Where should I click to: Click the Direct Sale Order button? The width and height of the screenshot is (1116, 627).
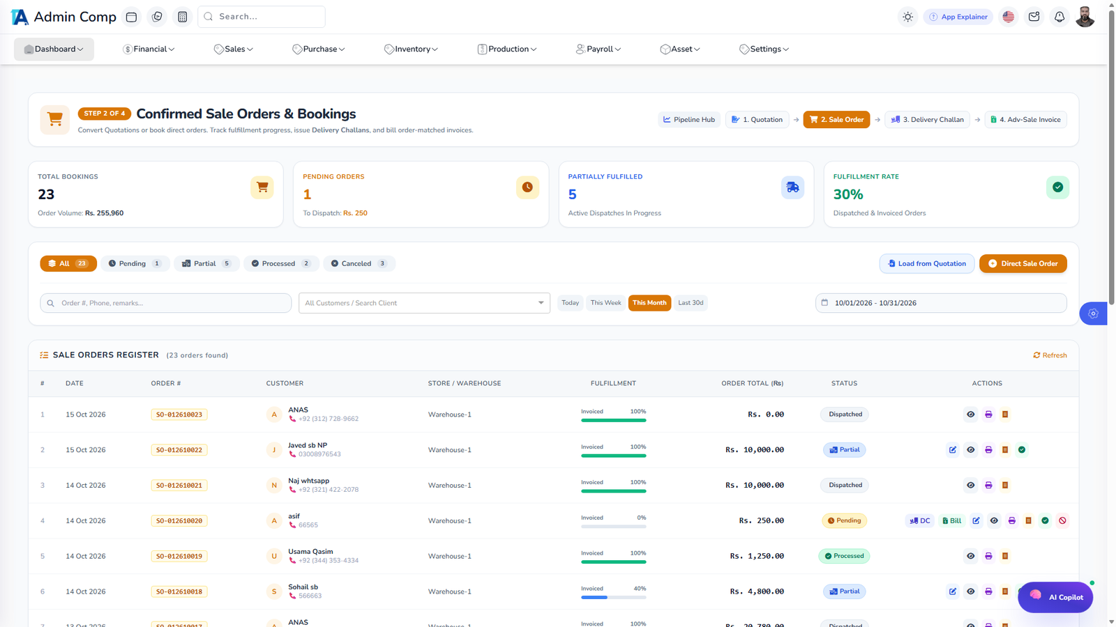click(1023, 263)
